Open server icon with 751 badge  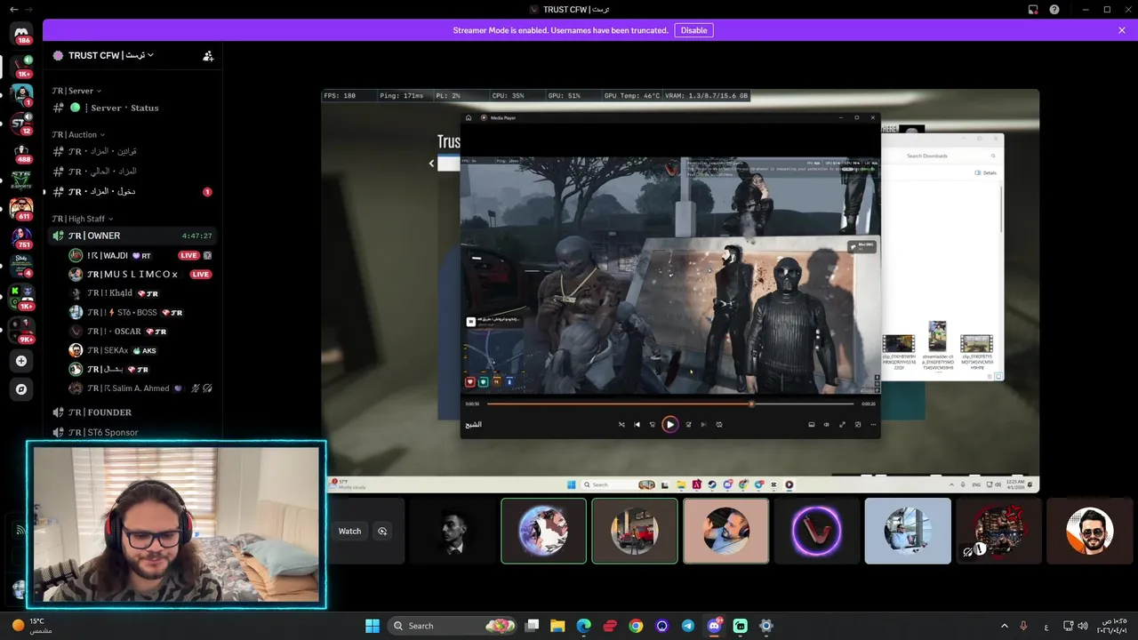(21, 237)
